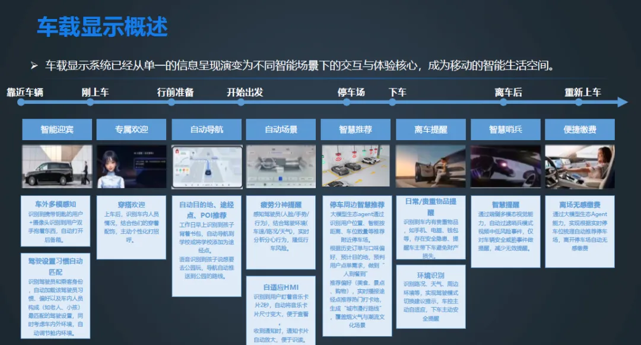Screen dimensions: 641x345
Task: Click the 智慧推荐 header button
Action: [356, 129]
